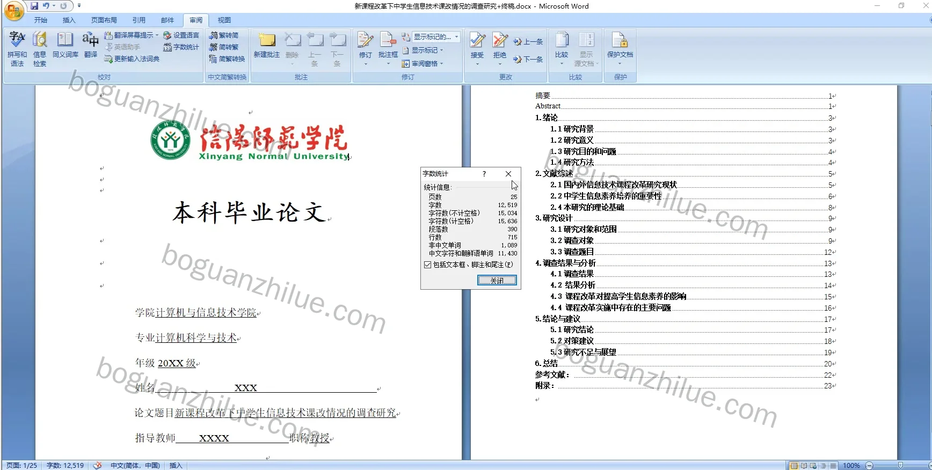Close the word count dialog via 关闭

(497, 280)
